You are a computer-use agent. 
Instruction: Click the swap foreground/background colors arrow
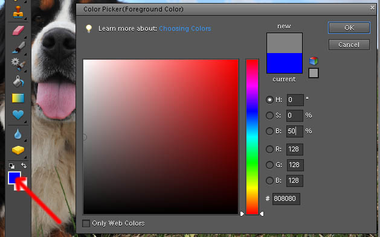(24, 165)
